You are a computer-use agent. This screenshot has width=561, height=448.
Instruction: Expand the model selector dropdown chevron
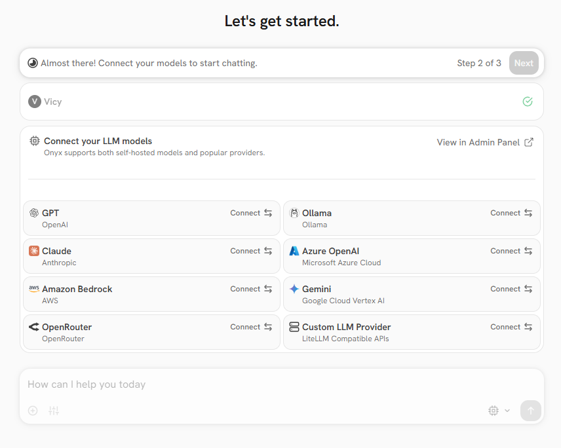click(x=507, y=411)
